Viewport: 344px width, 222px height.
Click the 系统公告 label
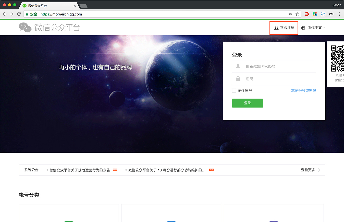31,170
